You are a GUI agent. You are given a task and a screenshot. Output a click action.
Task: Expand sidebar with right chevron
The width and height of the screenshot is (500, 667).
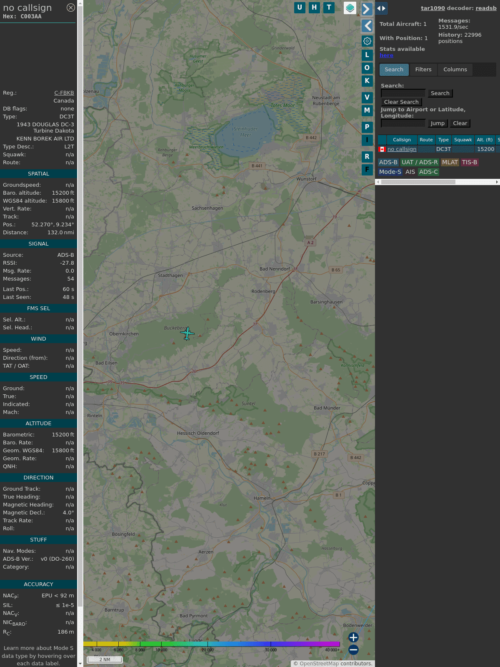[x=367, y=9]
